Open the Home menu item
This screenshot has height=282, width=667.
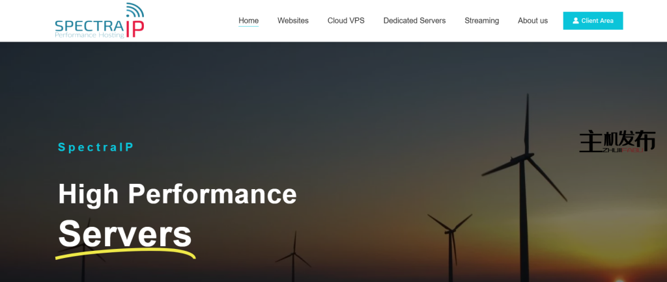point(248,21)
